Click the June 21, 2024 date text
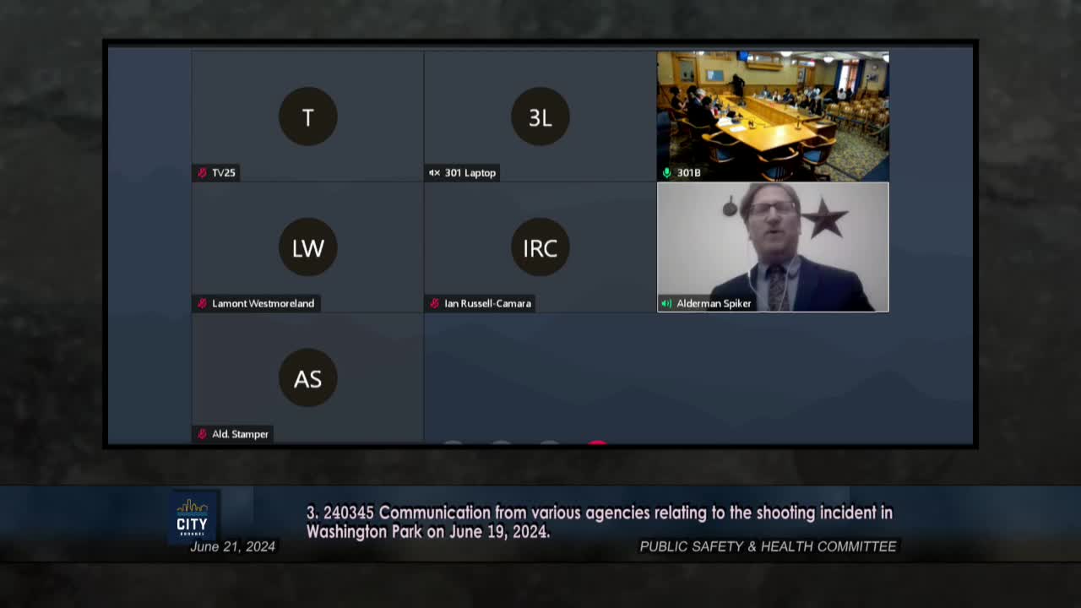Image resolution: width=1081 pixels, height=608 pixels. 232,546
